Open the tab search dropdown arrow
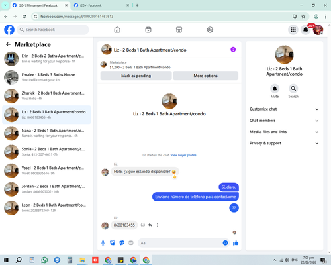331x265 pixels. pyautogui.click(x=5, y=5)
